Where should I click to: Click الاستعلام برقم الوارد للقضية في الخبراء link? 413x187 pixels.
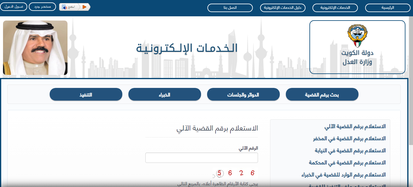tap(344, 175)
